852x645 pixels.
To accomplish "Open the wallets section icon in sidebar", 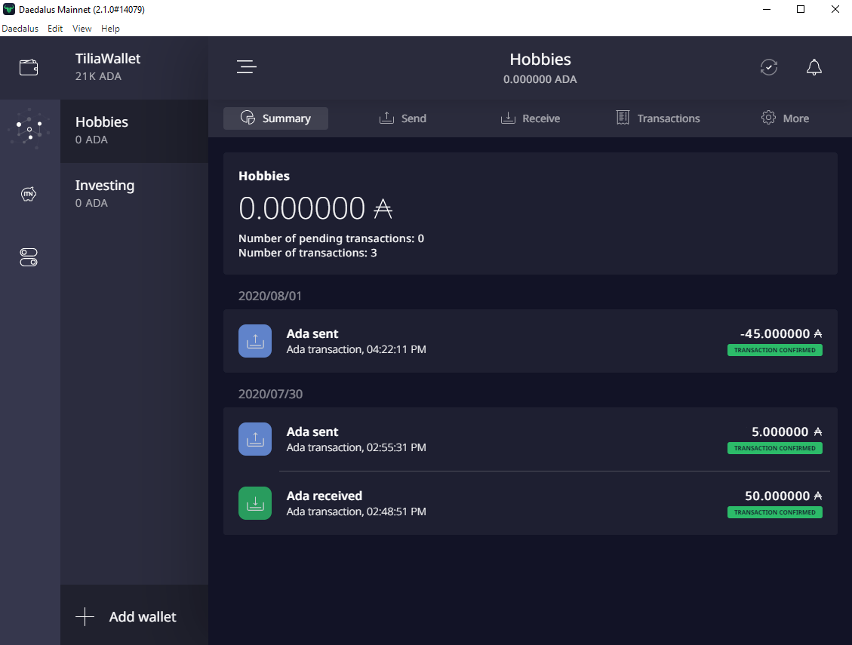I will (x=29, y=67).
